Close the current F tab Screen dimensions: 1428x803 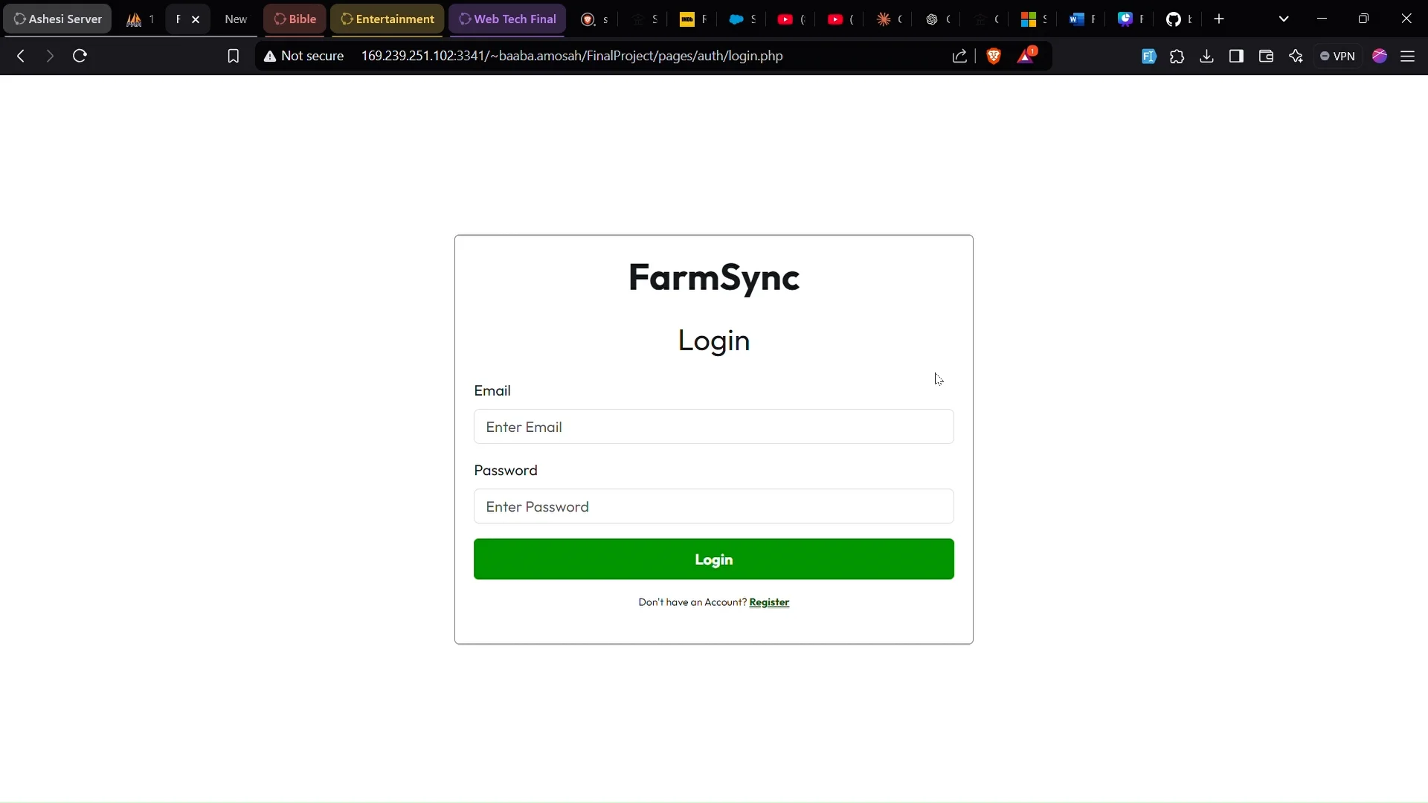click(196, 19)
